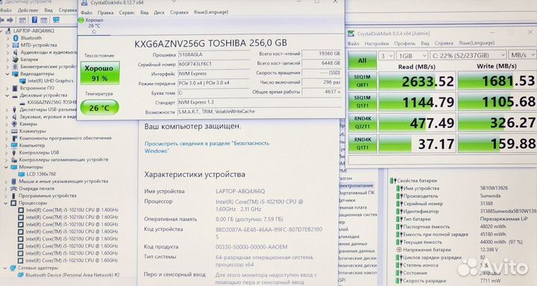Screen dimensions: 537x286
Task: Open Профиль menu in CrystalDiskMark
Action: [x=405, y=44]
